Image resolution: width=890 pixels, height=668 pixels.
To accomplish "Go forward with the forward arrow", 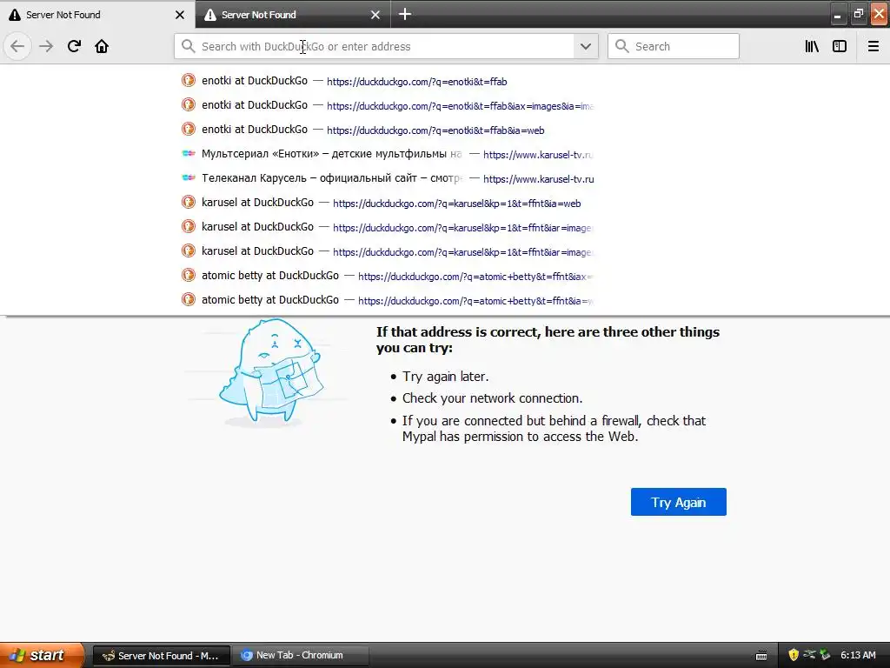I will 46,46.
